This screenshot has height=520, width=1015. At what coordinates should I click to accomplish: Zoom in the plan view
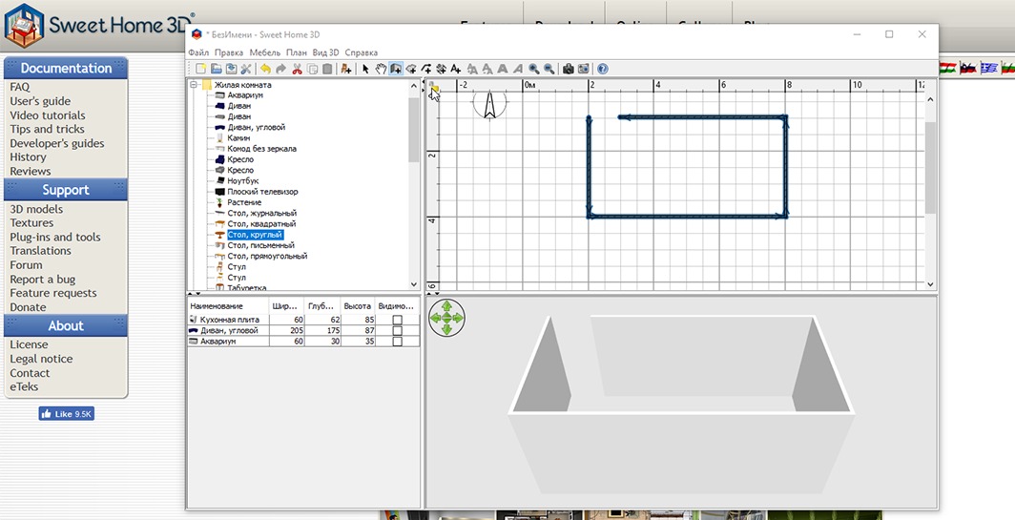[x=534, y=69]
